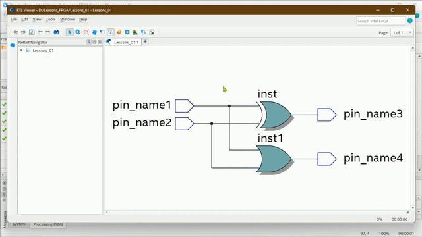Click the pin_name4 label text
Viewport: 422px width, 237px height.
click(373, 158)
